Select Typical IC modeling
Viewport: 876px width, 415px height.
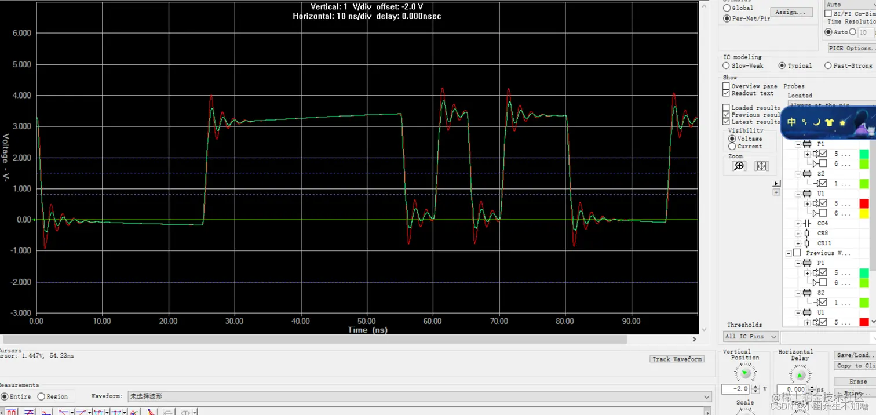coord(782,66)
